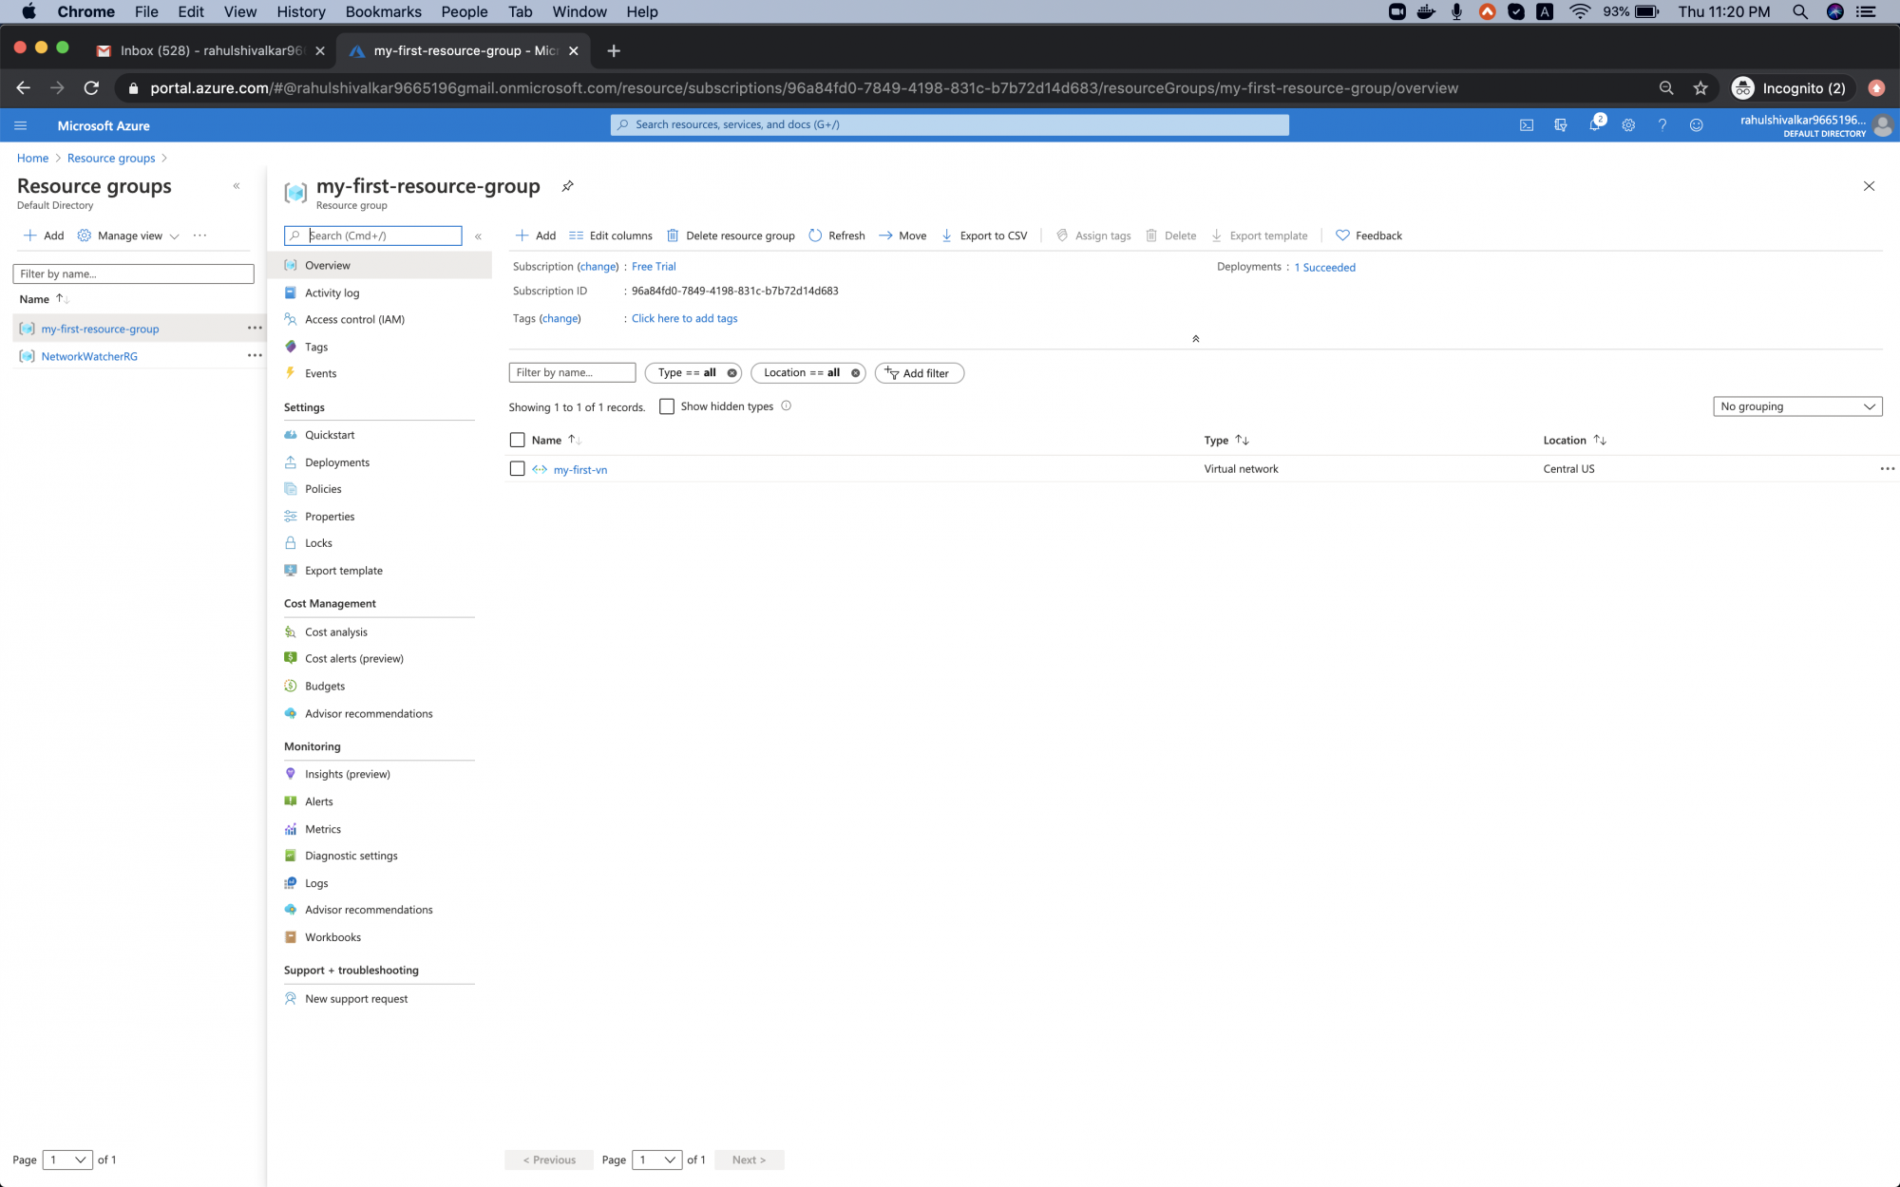This screenshot has height=1187, width=1900.
Task: Click the Feedback icon
Action: pyautogui.click(x=1340, y=236)
